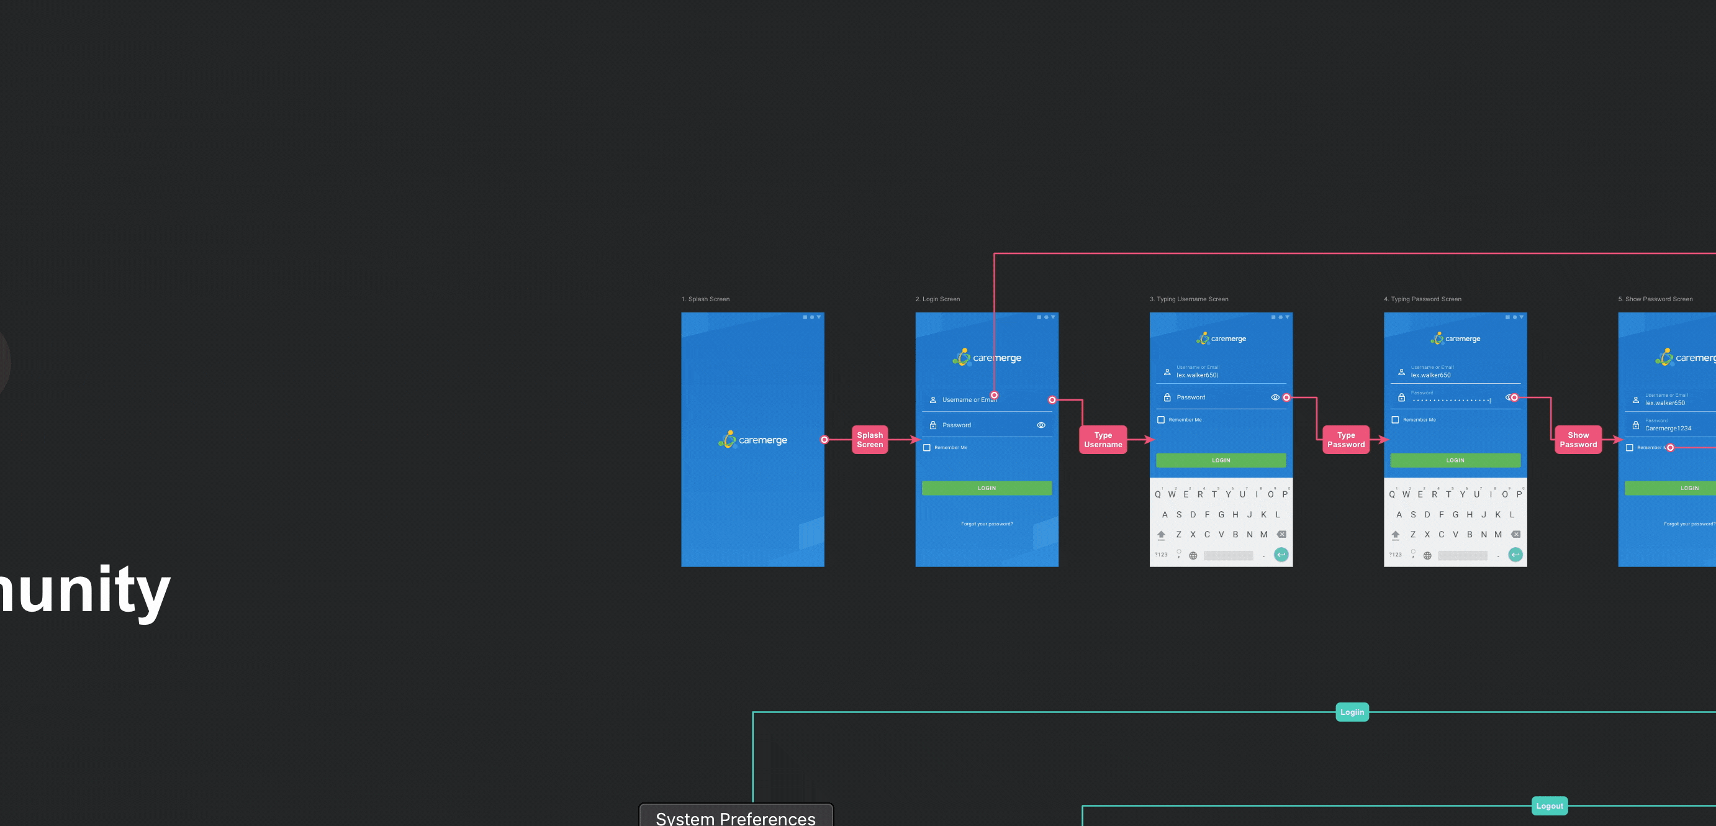The width and height of the screenshot is (1716, 826).
Task: Click green LOGIN button on Login Screen
Action: 987,488
